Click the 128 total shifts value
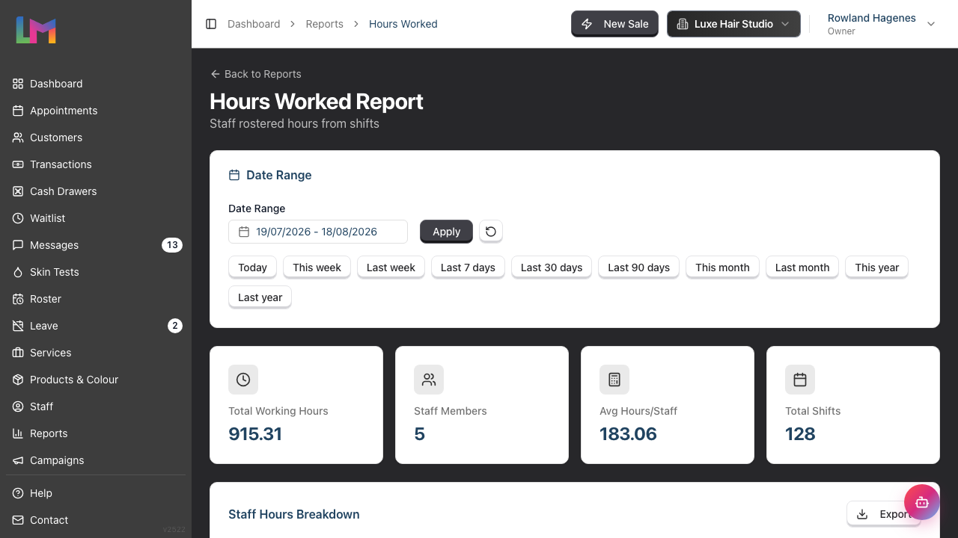 (x=800, y=434)
